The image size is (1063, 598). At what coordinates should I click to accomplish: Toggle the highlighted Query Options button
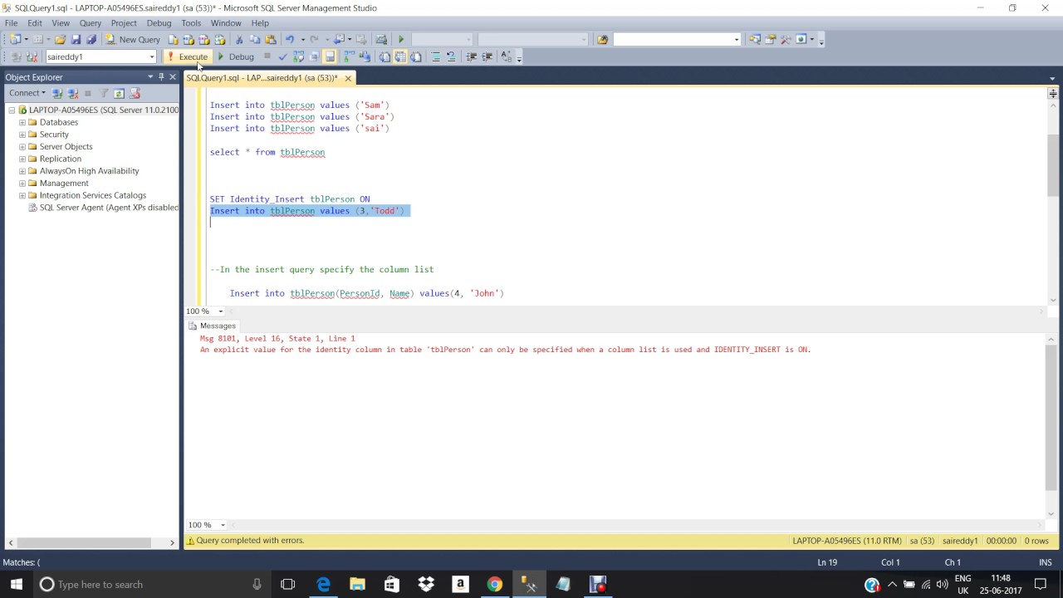[x=330, y=56]
